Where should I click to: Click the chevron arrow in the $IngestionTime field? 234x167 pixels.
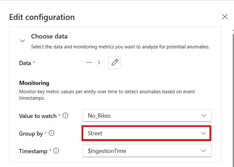coord(203,151)
